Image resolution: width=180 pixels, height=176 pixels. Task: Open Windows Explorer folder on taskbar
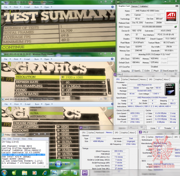[24, 173]
